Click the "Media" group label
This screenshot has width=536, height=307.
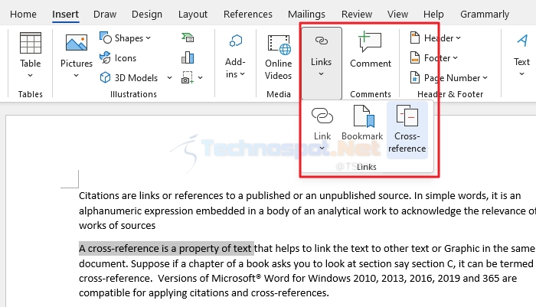coord(279,94)
